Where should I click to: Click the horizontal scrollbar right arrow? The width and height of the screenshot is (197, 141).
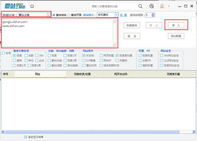click(x=194, y=132)
